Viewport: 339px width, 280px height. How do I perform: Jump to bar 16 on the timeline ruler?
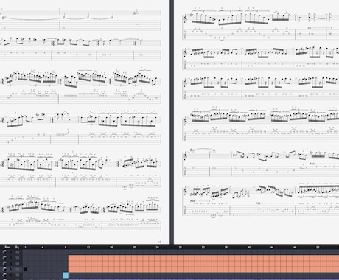111,248
